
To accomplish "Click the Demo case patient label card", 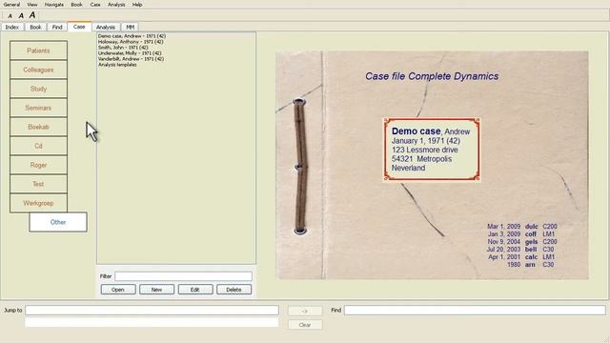I will click(x=432, y=150).
